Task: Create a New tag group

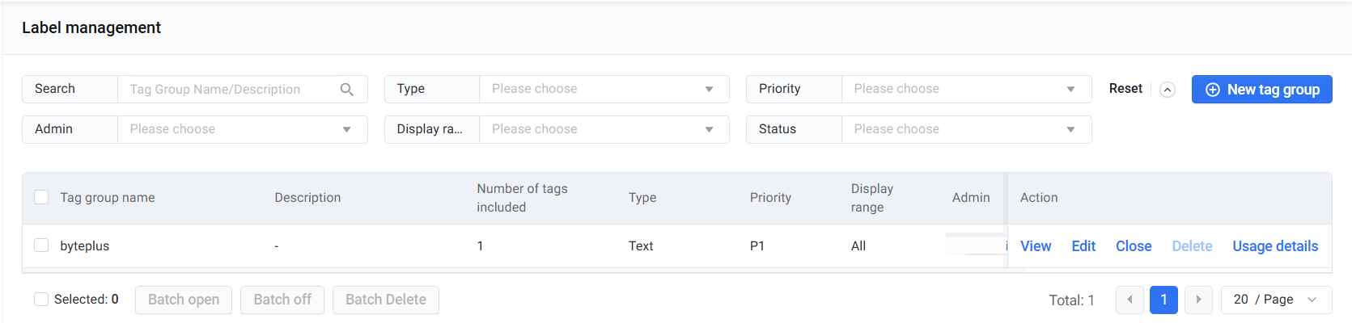Action: (1261, 90)
